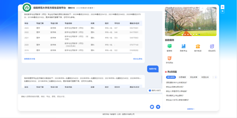Select the 招生政策 hot question tab
The height and width of the screenshot is (118, 237).
[194, 77]
